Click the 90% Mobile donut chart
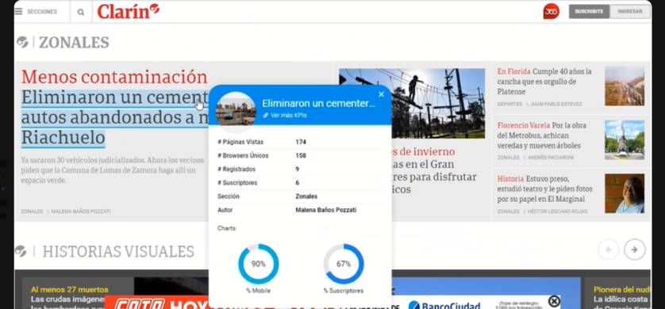 tap(258, 264)
